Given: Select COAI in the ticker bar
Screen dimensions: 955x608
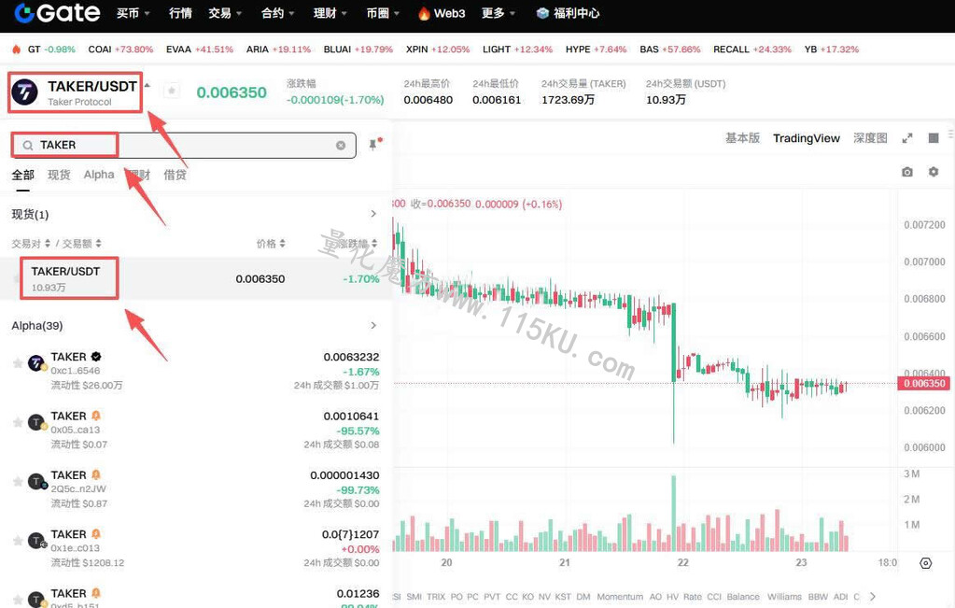Looking at the screenshot, I should [x=120, y=49].
